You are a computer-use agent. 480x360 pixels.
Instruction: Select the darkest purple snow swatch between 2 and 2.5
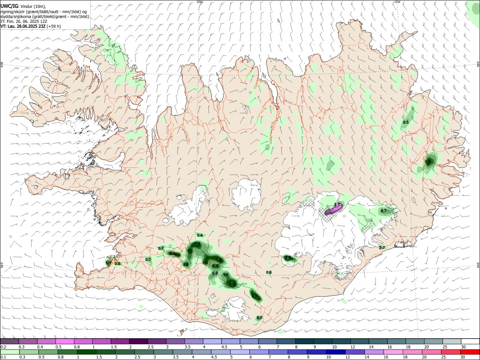[138, 341]
